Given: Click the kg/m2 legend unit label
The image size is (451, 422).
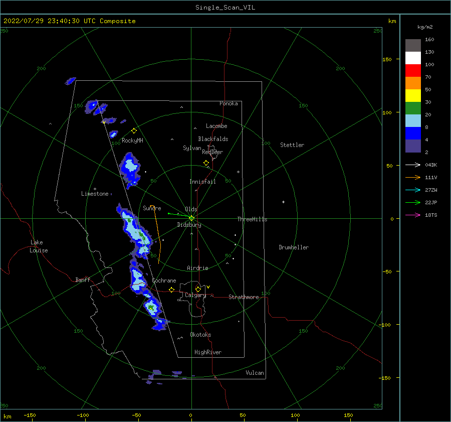Looking at the screenshot, I should (425, 27).
